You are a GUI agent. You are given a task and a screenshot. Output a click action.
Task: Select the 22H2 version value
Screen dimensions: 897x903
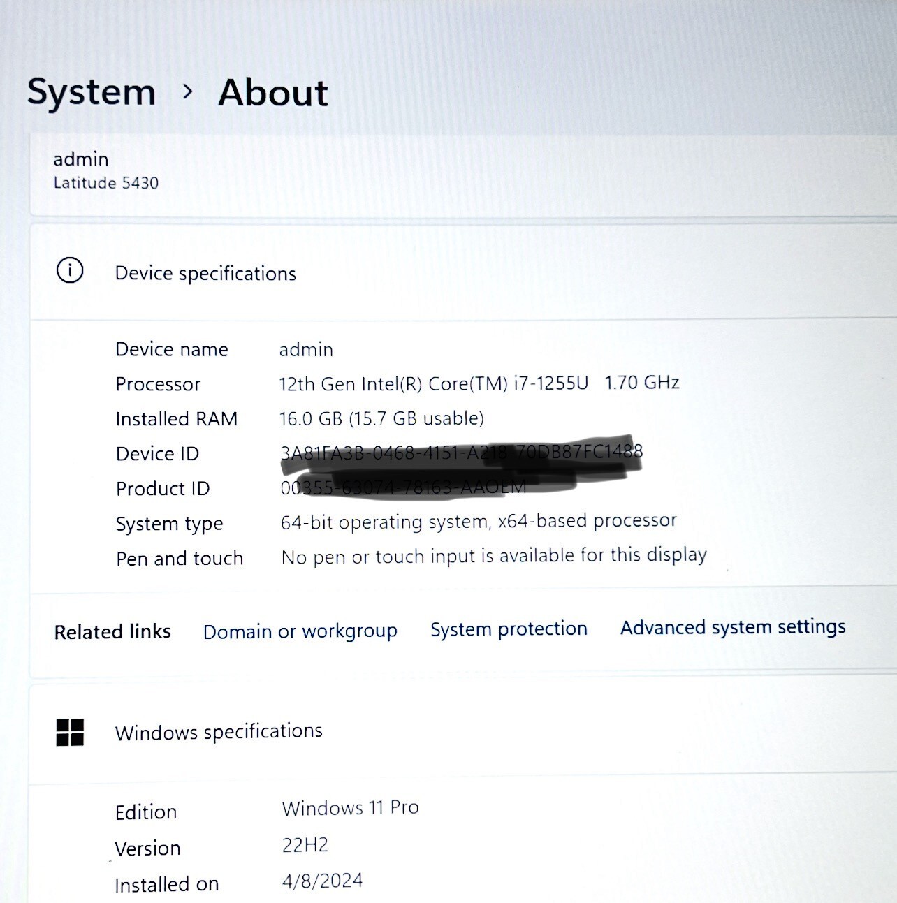pyautogui.click(x=305, y=845)
